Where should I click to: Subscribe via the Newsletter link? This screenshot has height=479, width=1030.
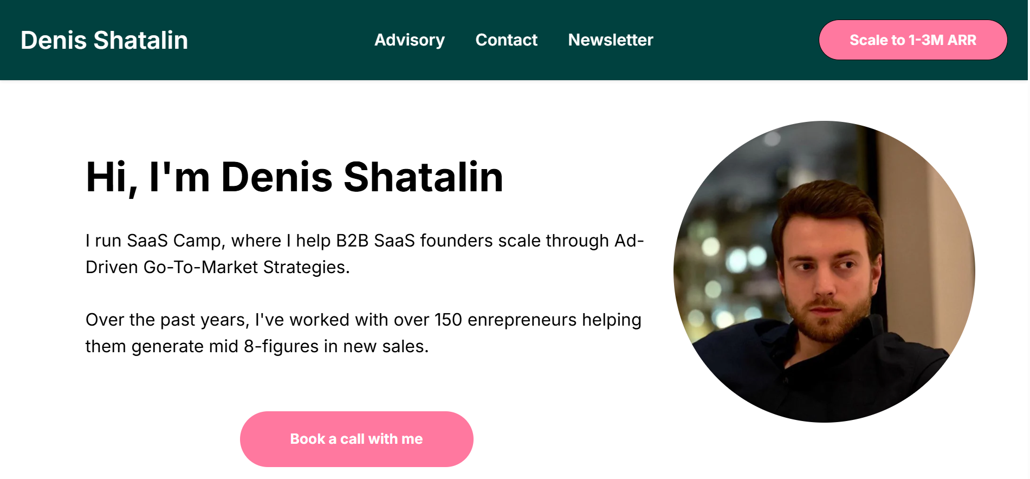(610, 40)
